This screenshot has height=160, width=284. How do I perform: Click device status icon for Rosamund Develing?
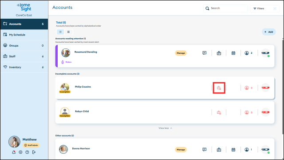pyautogui.click(x=265, y=53)
